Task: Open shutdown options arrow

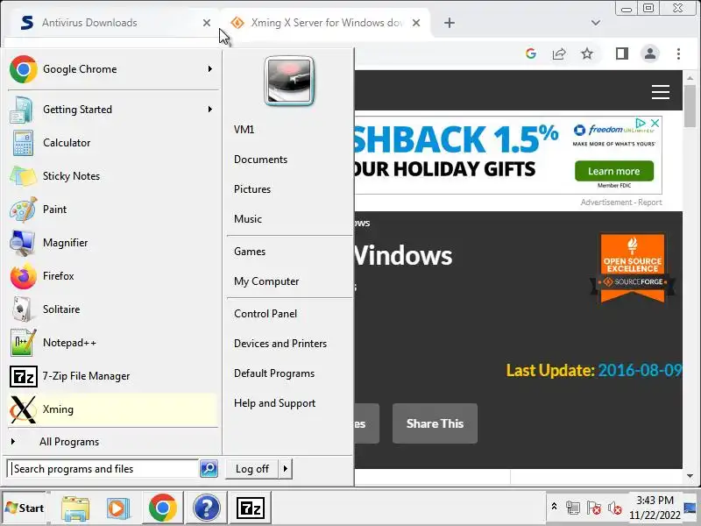Action: tap(286, 469)
